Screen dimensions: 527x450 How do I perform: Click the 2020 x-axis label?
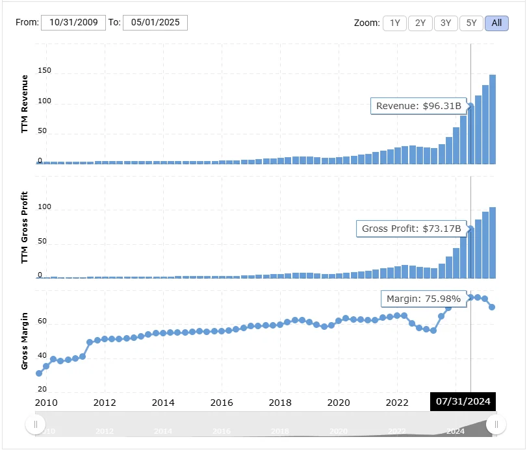338,402
